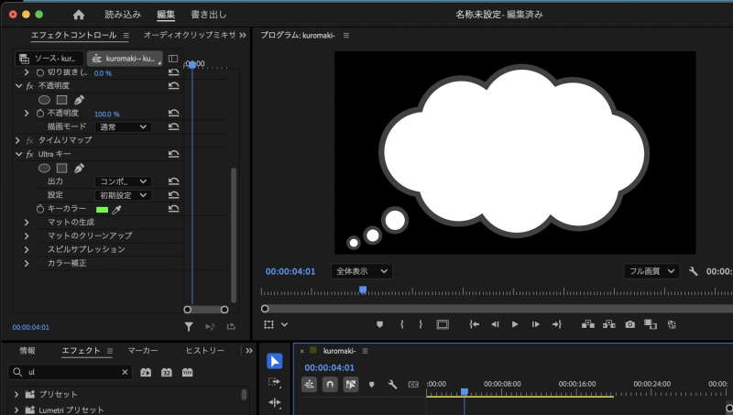Screen dimensions: 733x415
Task: Open the フル画質 resolution dropdown
Action: point(651,272)
